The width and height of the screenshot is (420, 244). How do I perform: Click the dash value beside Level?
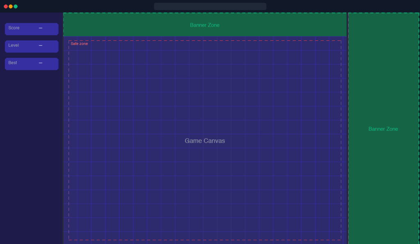(x=41, y=45)
